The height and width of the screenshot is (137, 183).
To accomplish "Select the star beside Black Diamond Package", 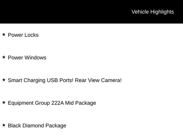I will point(4,125).
